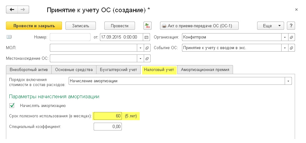The height and width of the screenshot is (143, 306).
Task: Switch to Основные средства tab
Action: [x=74, y=70]
